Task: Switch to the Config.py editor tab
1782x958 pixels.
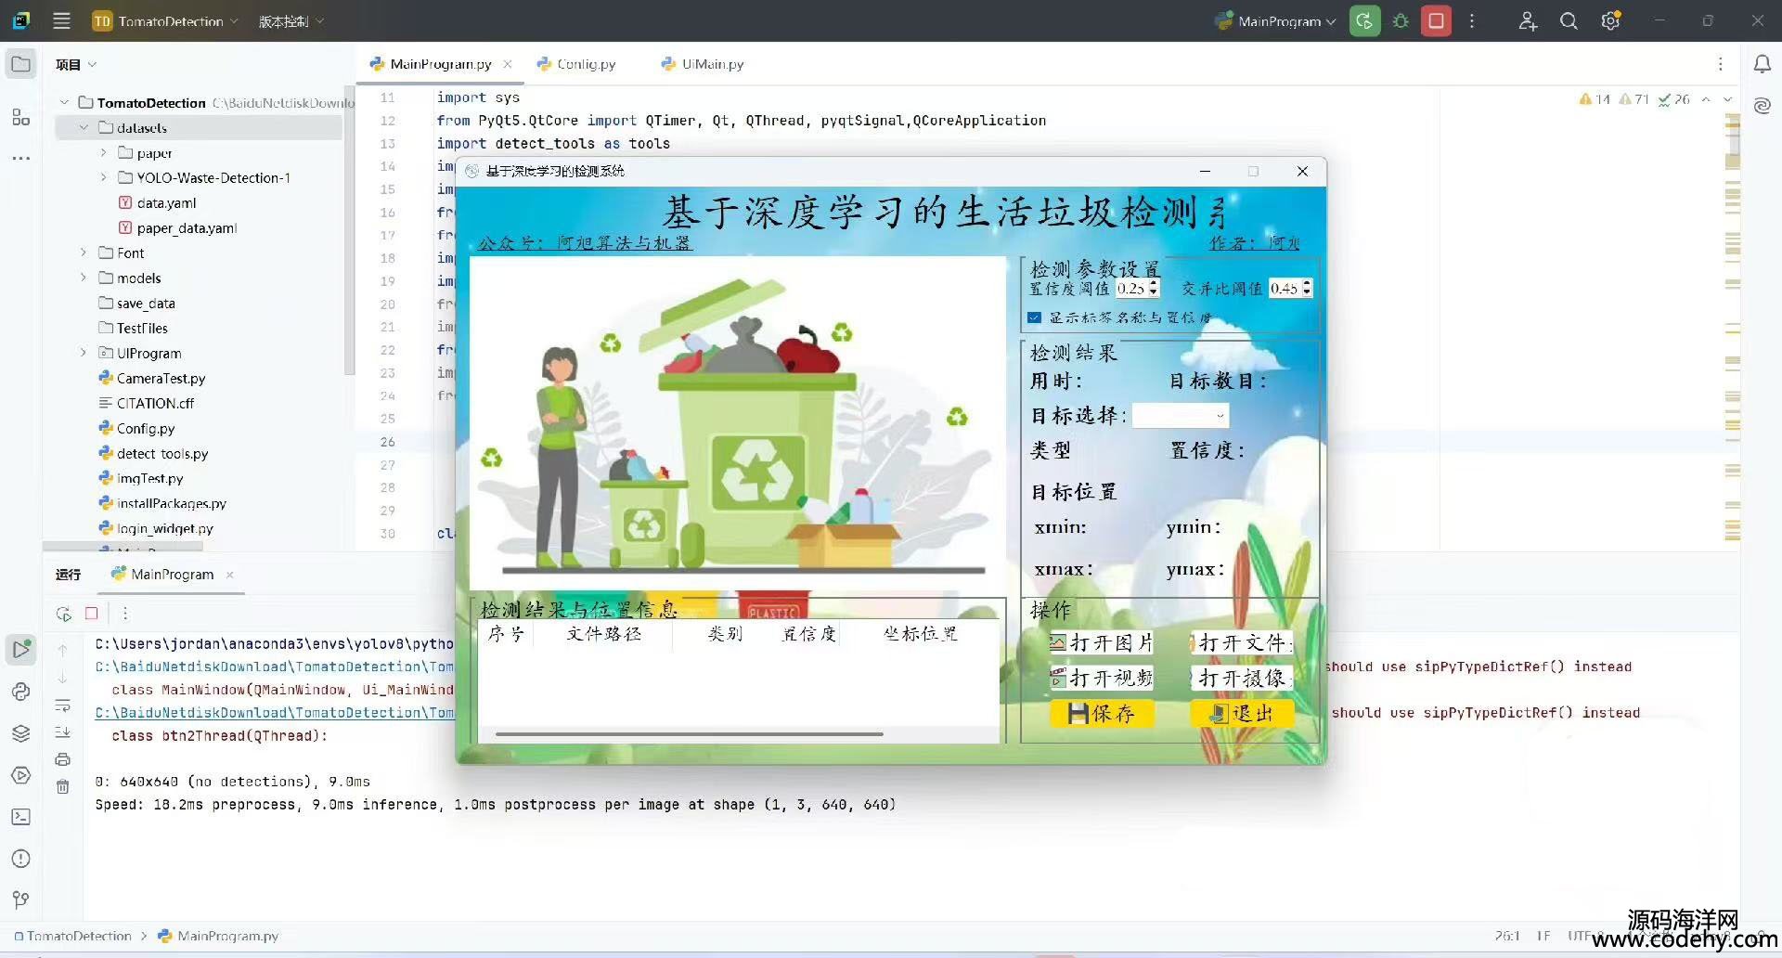Action: click(x=576, y=64)
